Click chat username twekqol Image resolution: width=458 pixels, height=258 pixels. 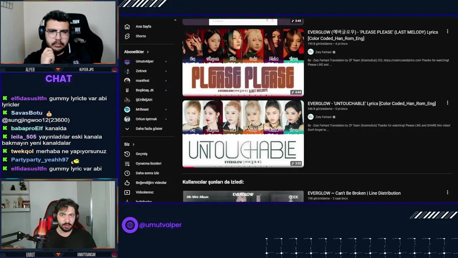22,152
